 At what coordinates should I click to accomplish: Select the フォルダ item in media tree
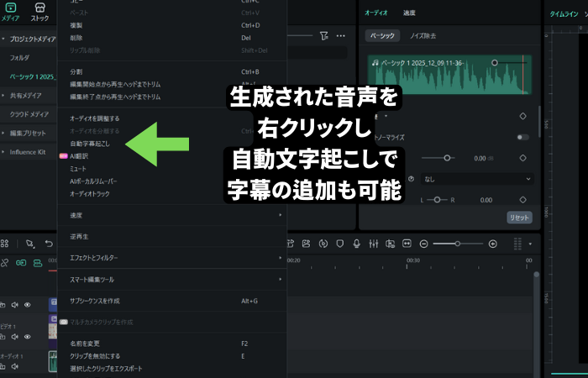point(19,58)
